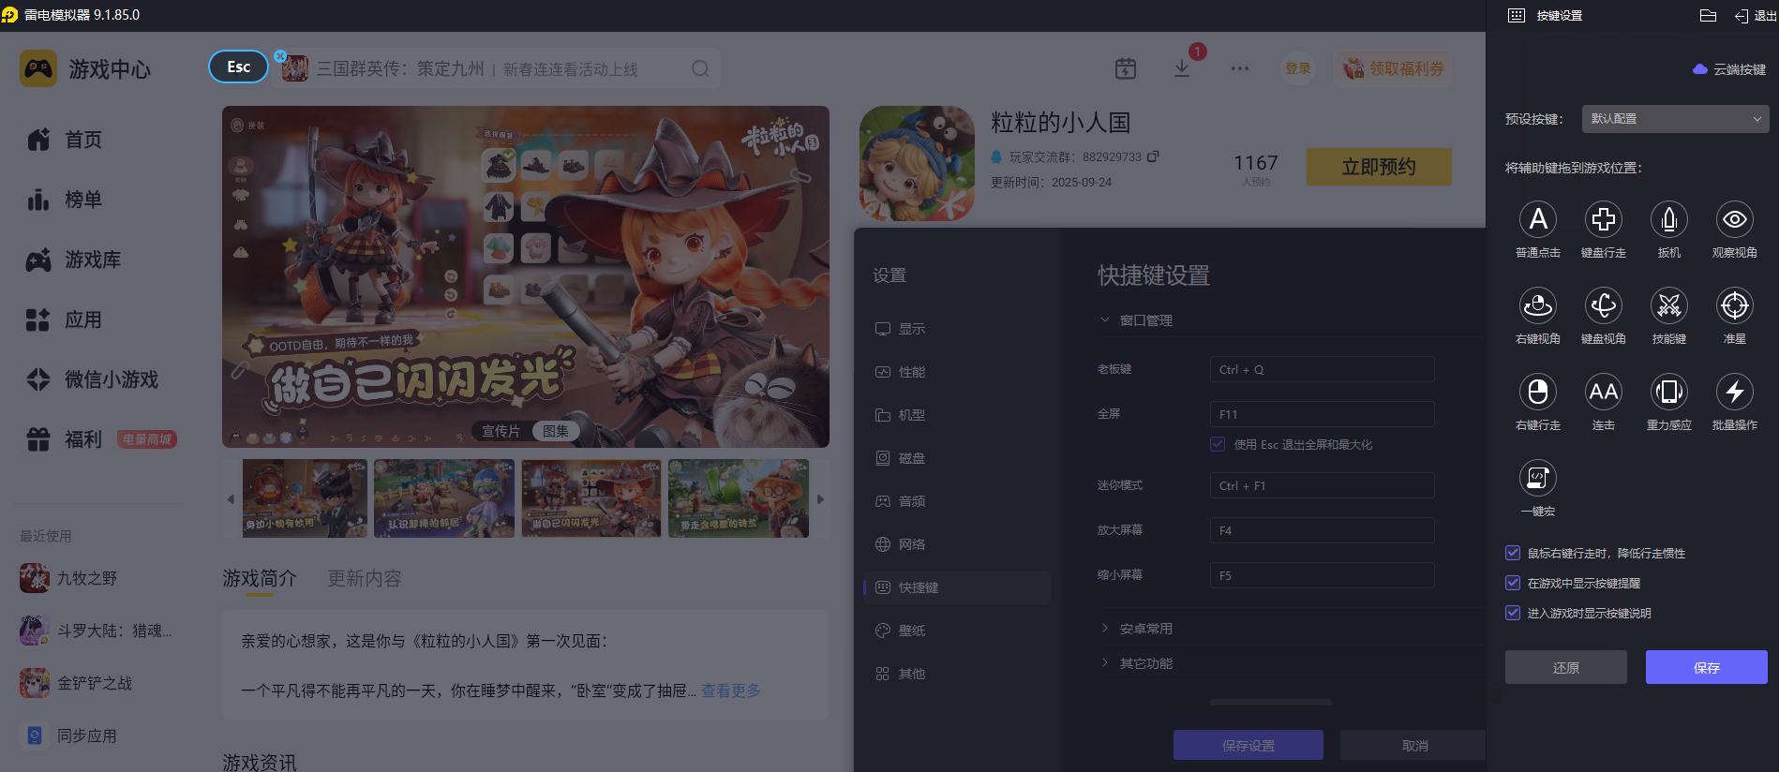
Task: Toggle 鼠标右键行走时降低行走惯性 checkbox
Action: click(x=1513, y=553)
